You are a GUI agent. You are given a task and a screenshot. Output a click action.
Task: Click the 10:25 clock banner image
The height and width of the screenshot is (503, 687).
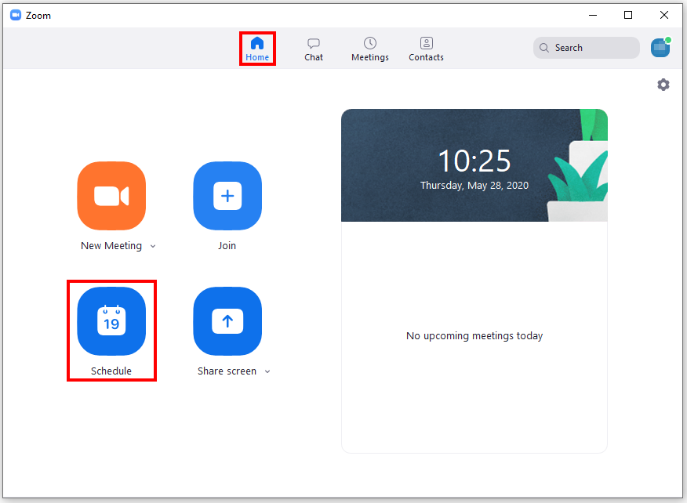point(474,165)
